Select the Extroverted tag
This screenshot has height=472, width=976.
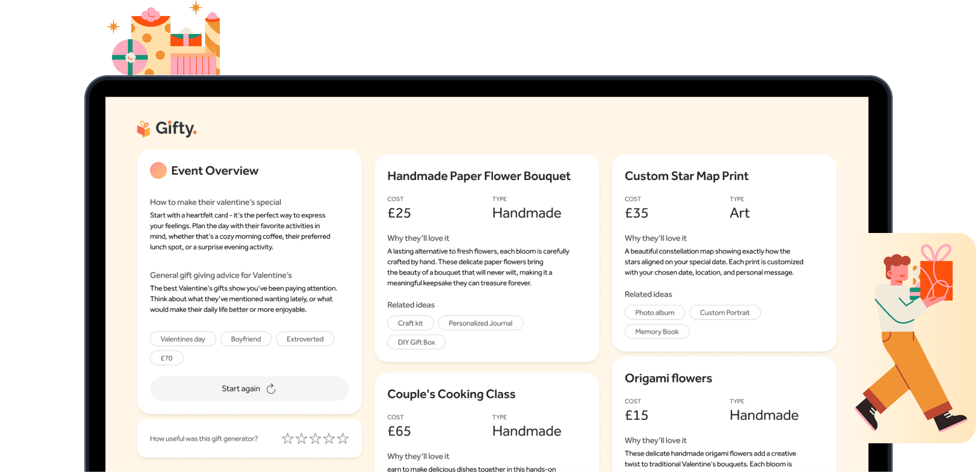pos(305,339)
